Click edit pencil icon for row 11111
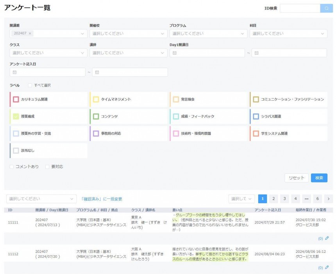 327,238
